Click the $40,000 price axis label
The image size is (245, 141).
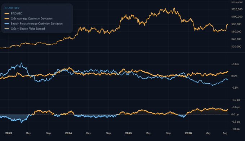pyautogui.click(x=236, y=39)
